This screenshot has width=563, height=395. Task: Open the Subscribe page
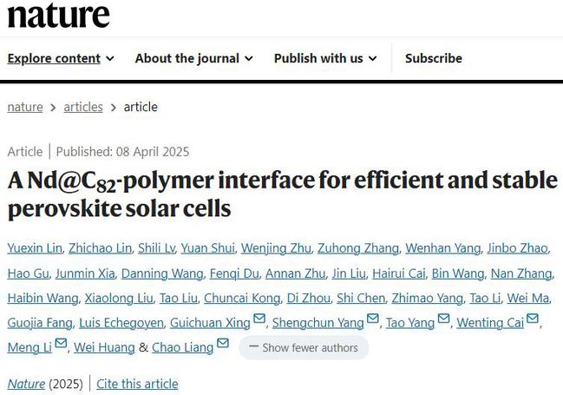click(x=433, y=58)
